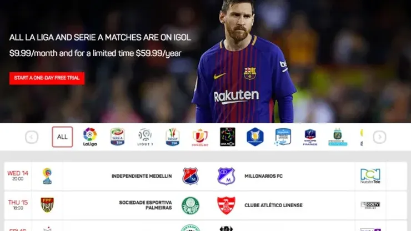Click the RCN Nuestra Tele channel logo
The image size is (411, 231).
[370, 176]
